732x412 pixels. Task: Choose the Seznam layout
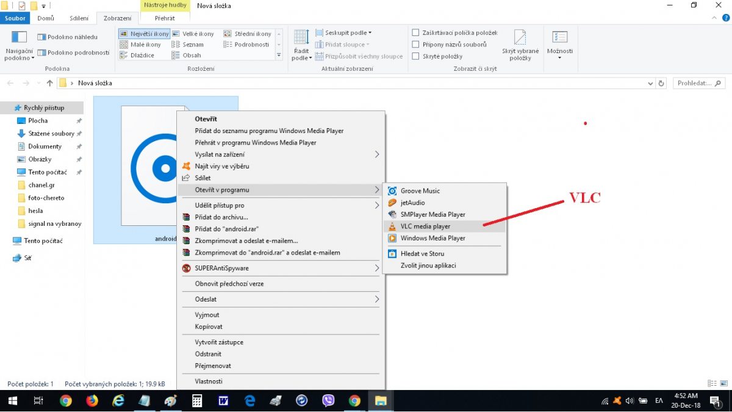(x=188, y=45)
